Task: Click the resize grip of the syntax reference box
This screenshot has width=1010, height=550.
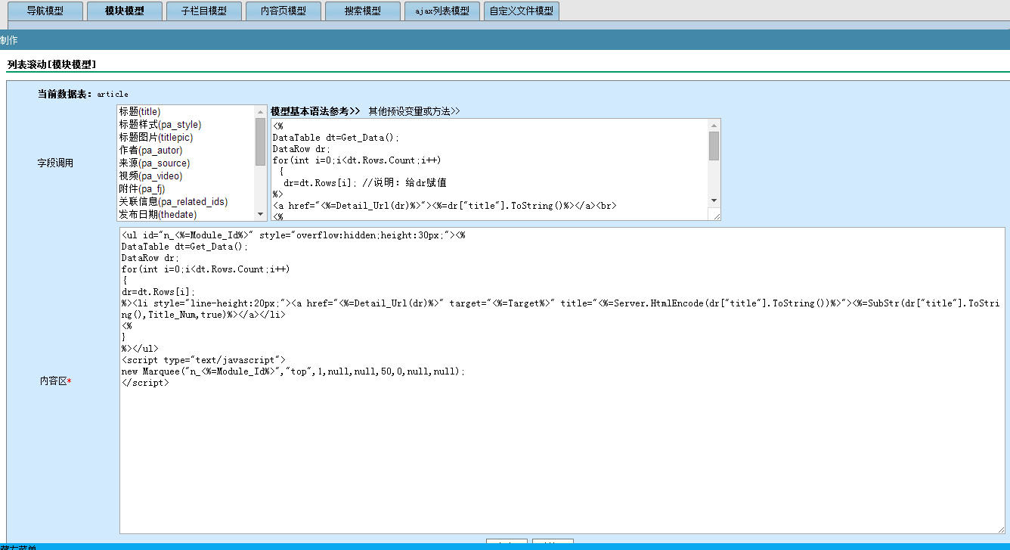Action: (715, 216)
